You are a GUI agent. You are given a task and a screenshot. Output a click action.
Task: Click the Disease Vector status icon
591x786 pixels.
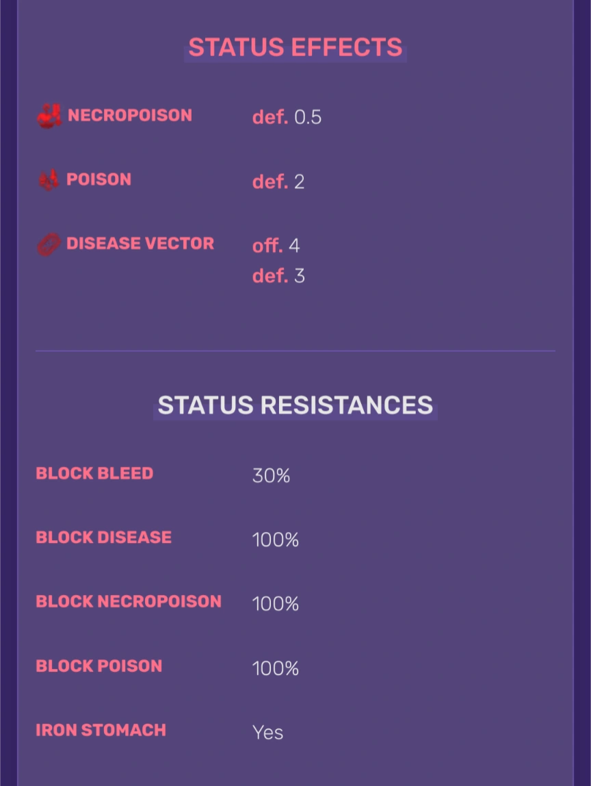click(x=49, y=244)
